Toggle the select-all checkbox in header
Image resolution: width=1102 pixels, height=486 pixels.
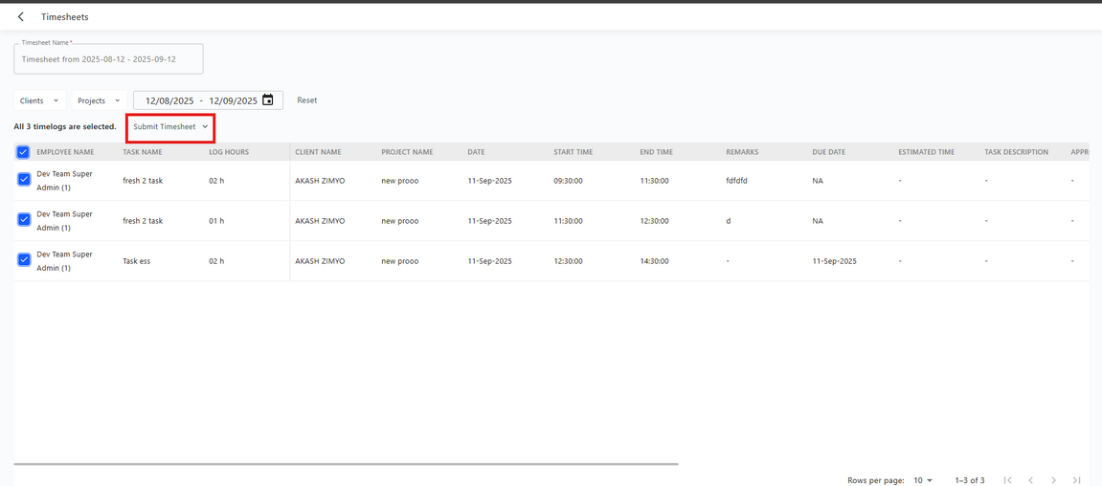[x=23, y=152]
